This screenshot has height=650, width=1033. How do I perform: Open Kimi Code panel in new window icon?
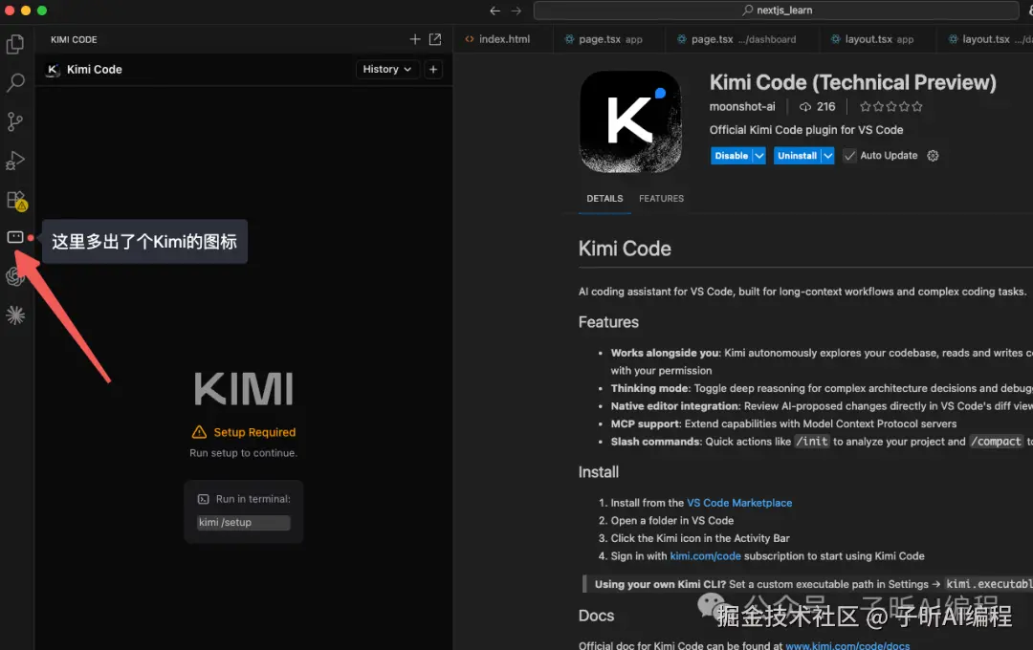[x=435, y=39]
